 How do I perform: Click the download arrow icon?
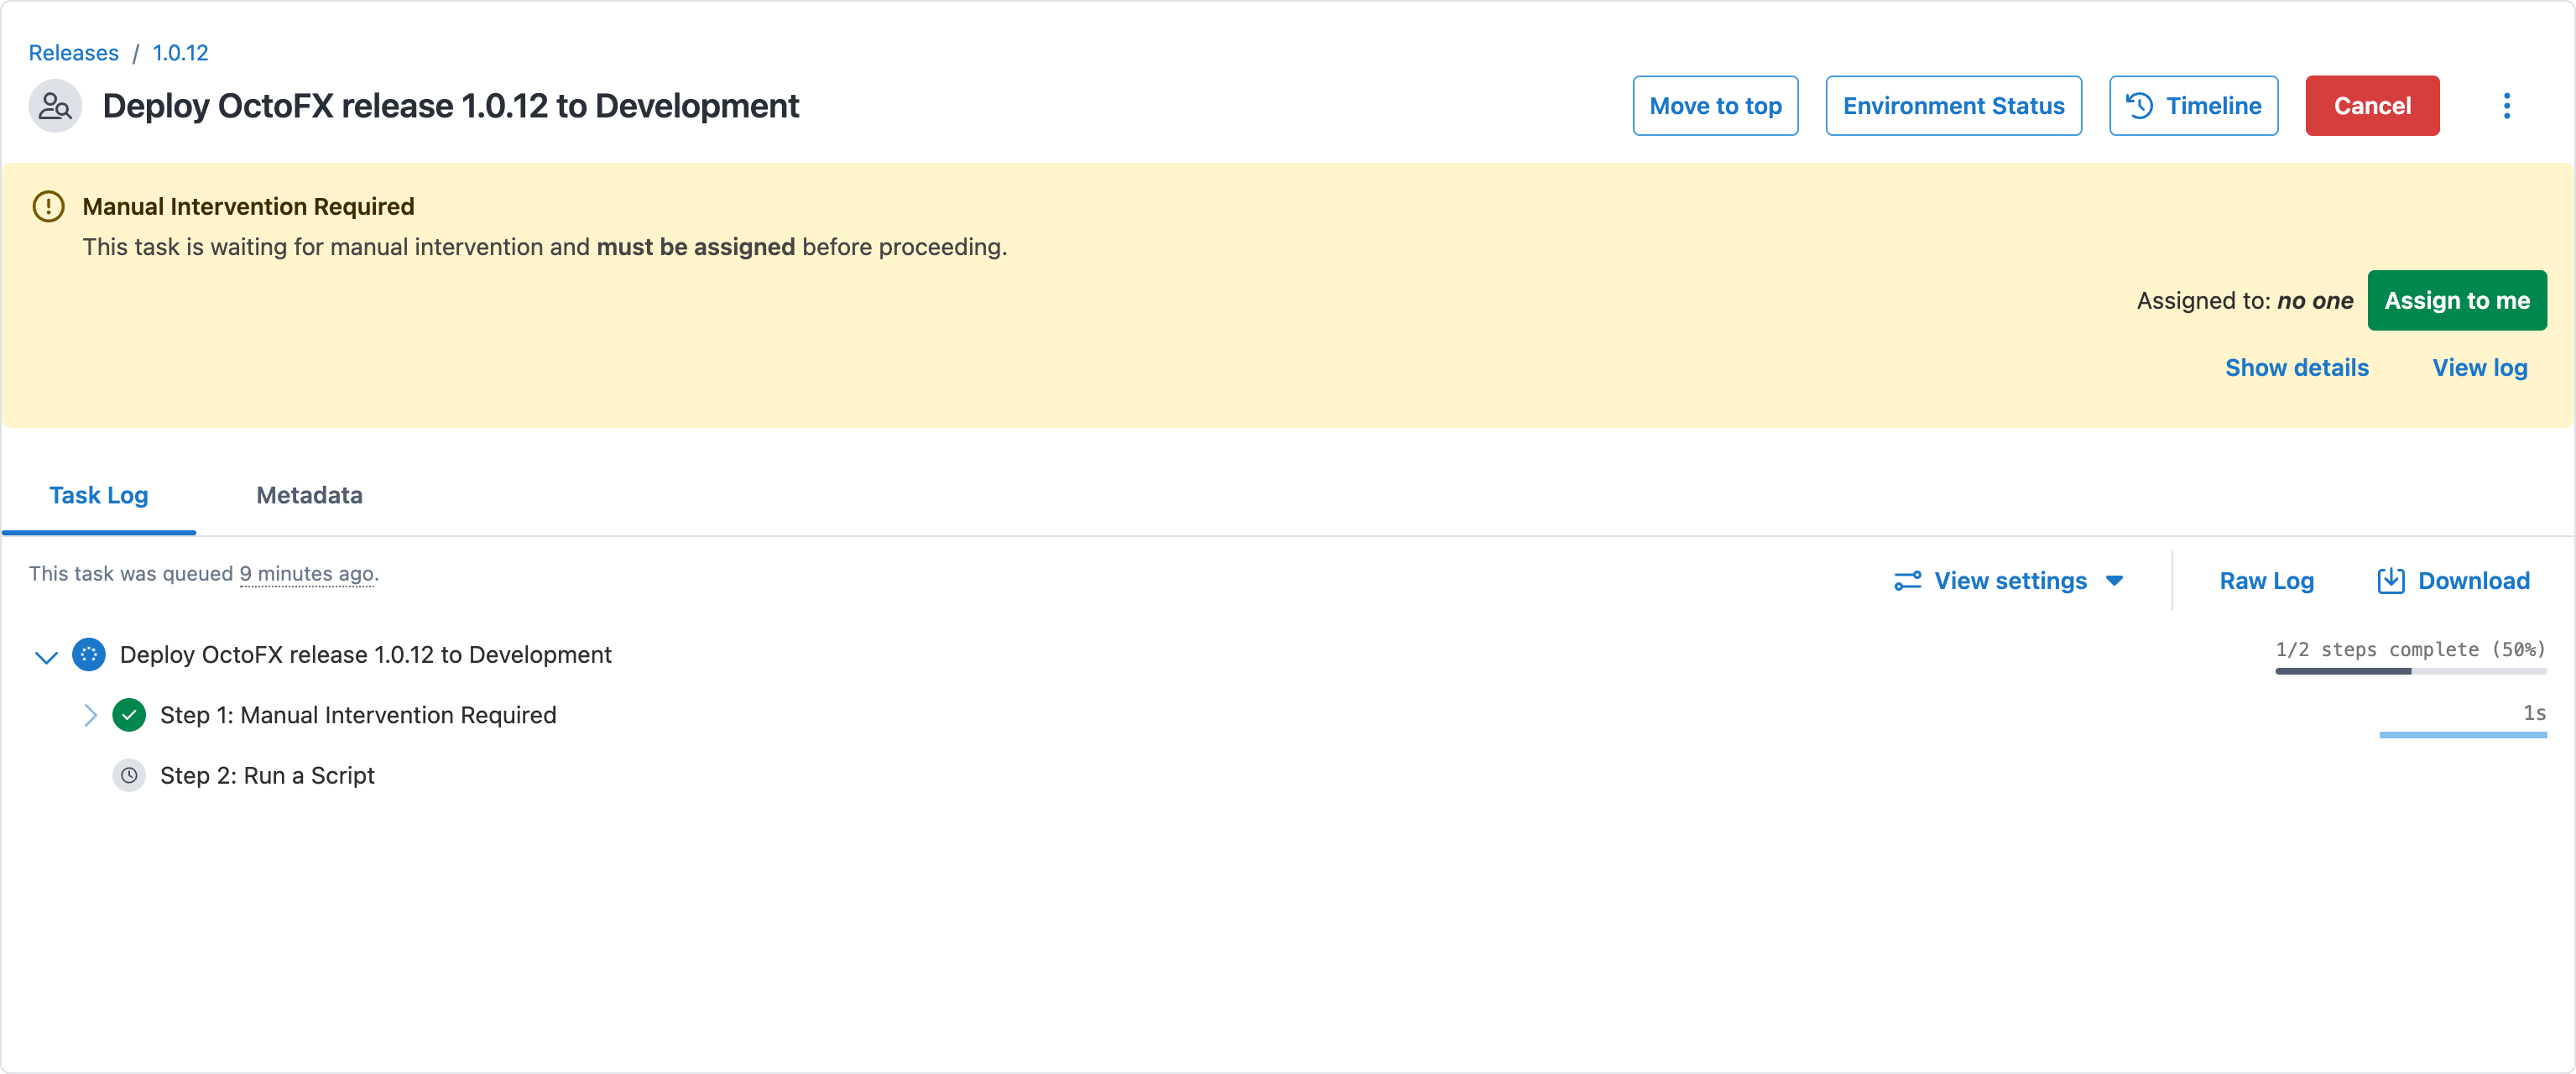[2390, 581]
